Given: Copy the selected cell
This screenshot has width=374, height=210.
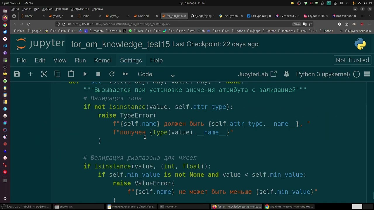Looking at the screenshot, I should 57,74.
